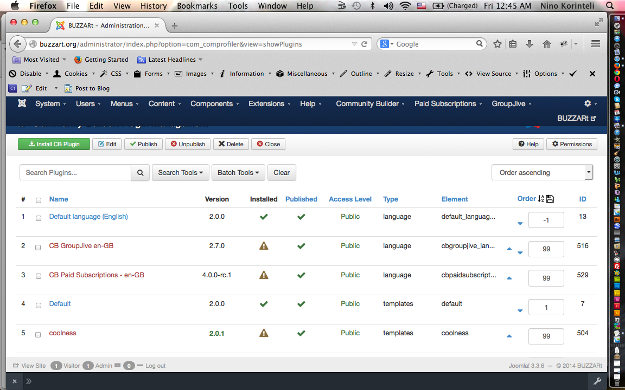Click the search magnifier button next to Search Plugins
Image resolution: width=625 pixels, height=390 pixels.
[141, 173]
